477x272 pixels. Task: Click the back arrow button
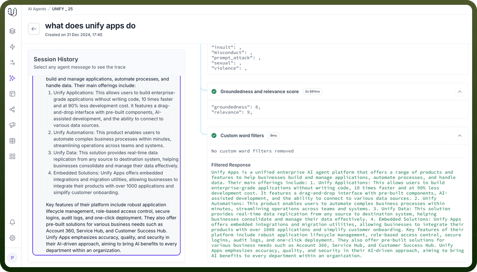click(x=34, y=29)
